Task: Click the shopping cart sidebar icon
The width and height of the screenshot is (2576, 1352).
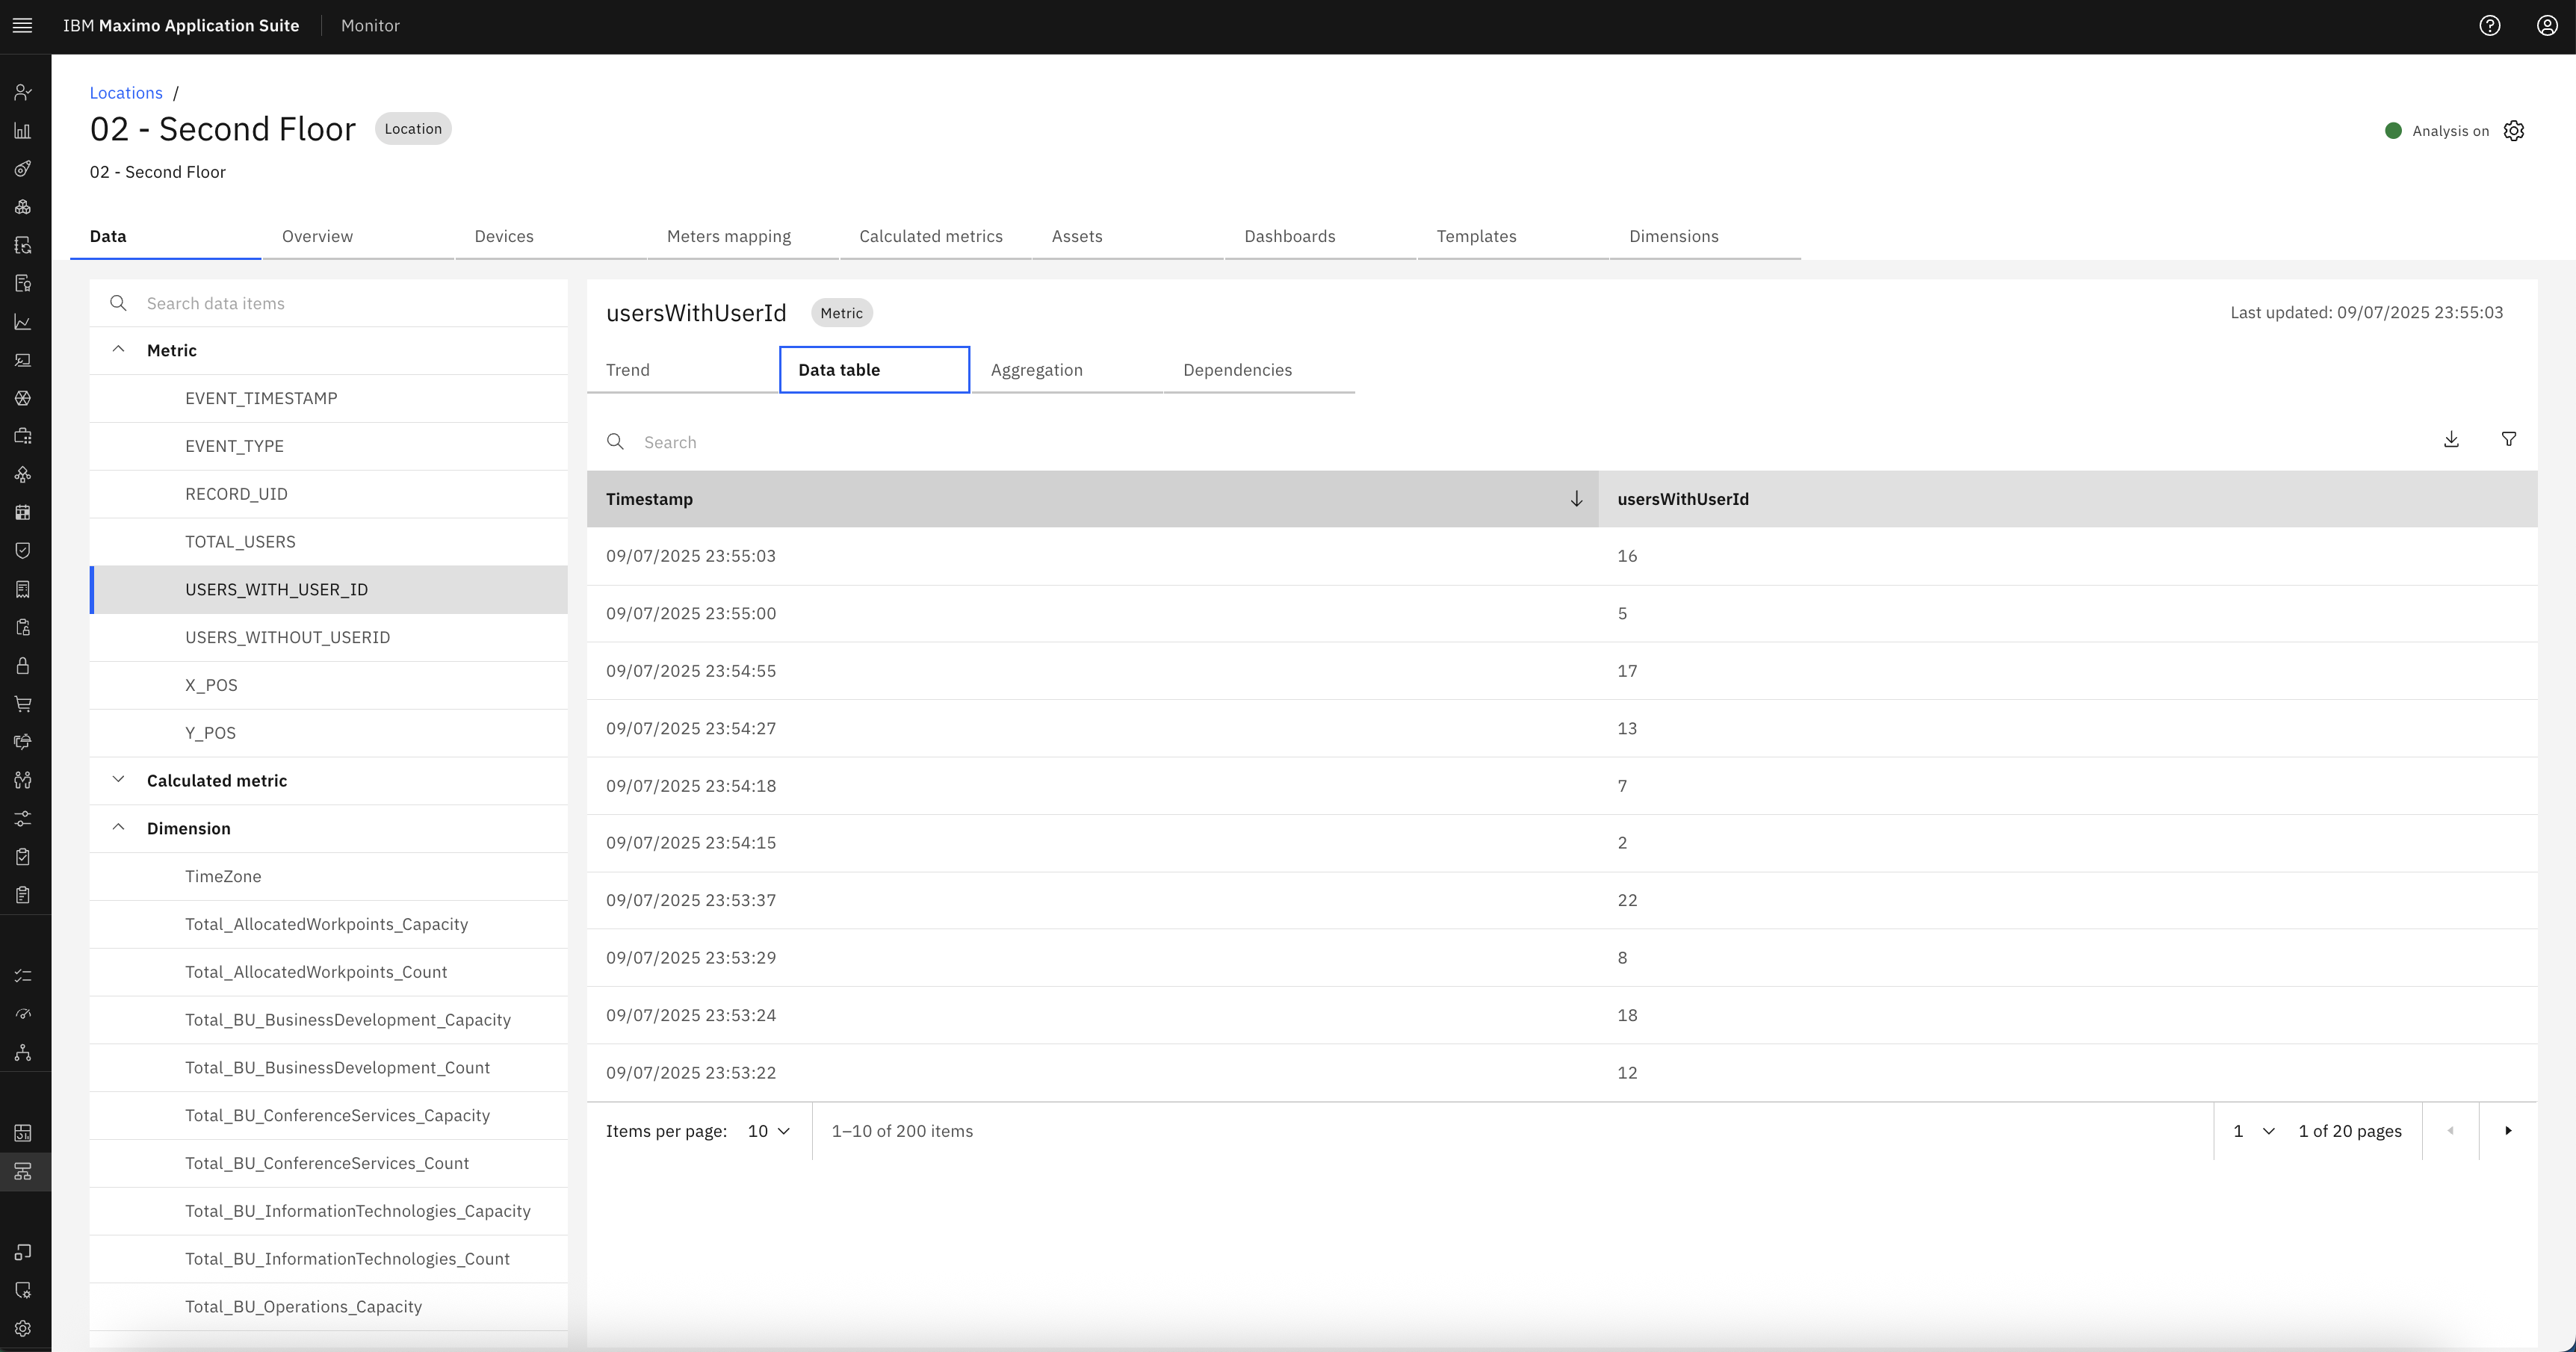Action: point(23,704)
